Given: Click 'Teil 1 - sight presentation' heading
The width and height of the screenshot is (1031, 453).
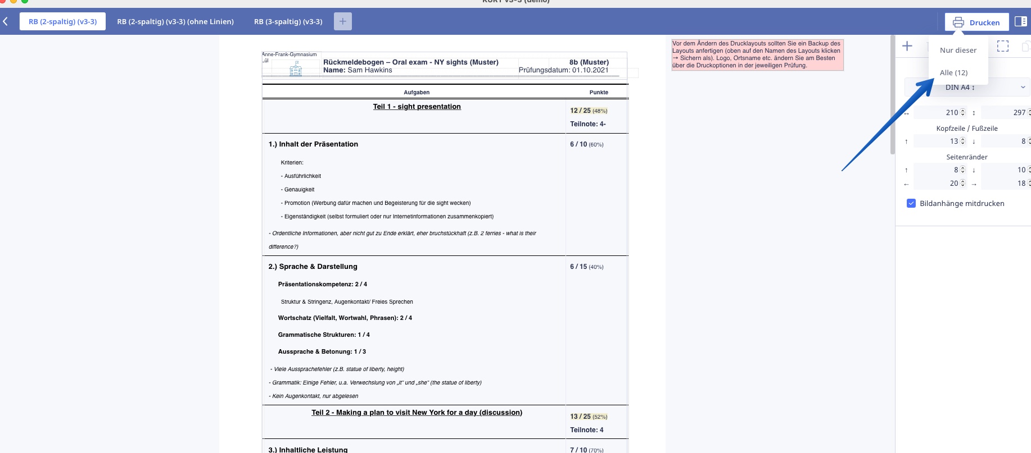Looking at the screenshot, I should pos(417,107).
